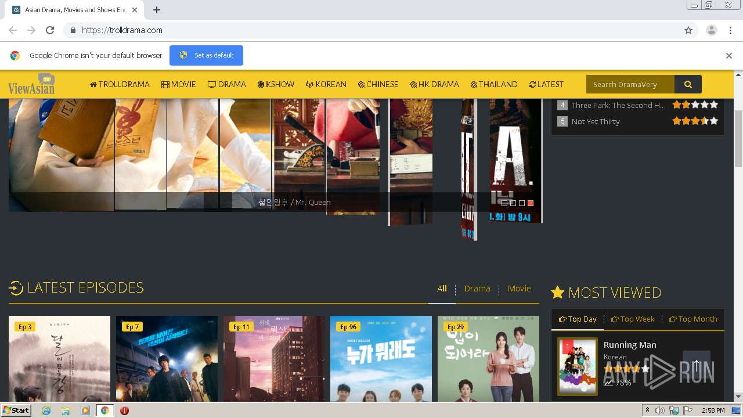Click the Chrome taskbar icon
The width and height of the screenshot is (743, 418).
click(105, 410)
